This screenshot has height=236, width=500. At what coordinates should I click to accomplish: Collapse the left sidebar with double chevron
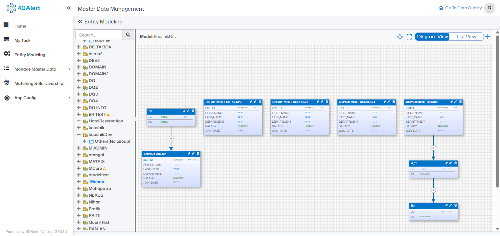tap(69, 8)
